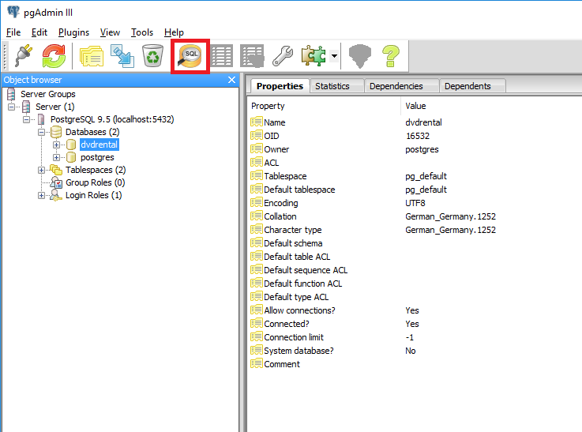Select the Group Roles (0) item
Viewport: 582px width, 432px height.
(95, 182)
